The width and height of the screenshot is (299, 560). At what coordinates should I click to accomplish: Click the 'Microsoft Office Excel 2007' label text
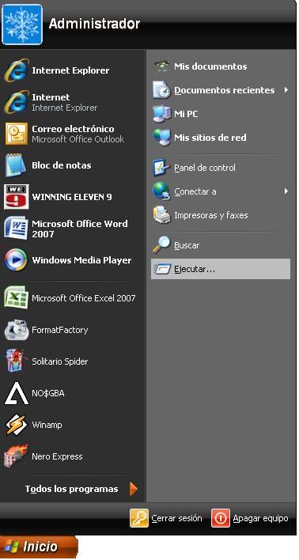coord(84,298)
